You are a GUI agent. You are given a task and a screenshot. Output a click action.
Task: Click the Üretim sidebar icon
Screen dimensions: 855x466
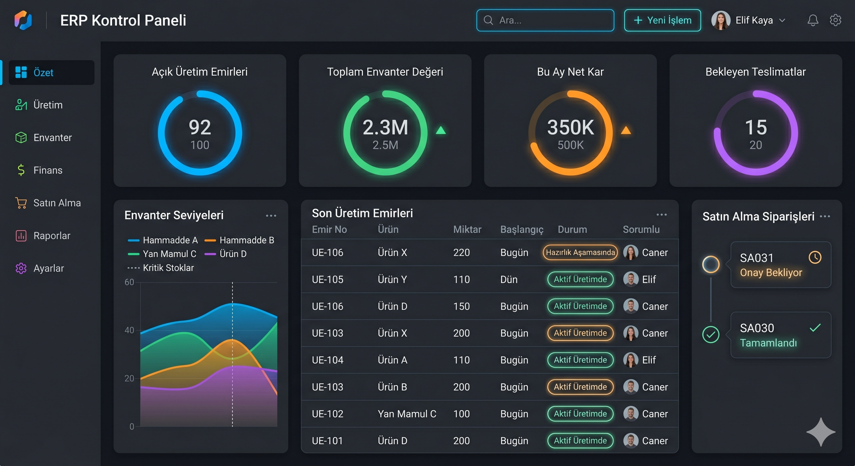click(x=21, y=105)
